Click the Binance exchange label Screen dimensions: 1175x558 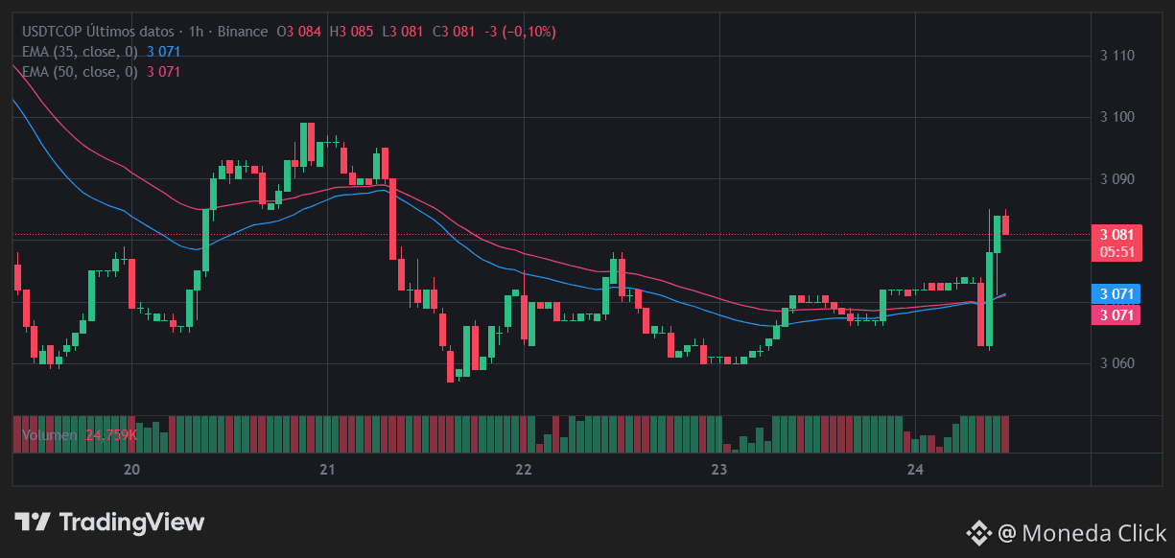243,32
